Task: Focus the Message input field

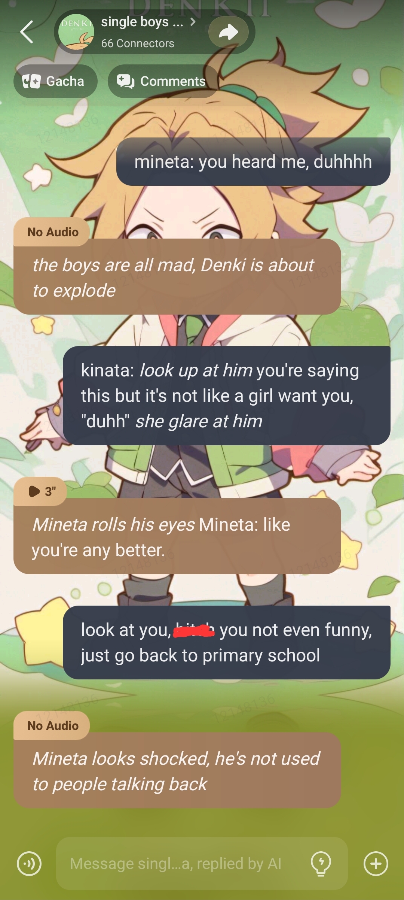Action: pos(202,863)
